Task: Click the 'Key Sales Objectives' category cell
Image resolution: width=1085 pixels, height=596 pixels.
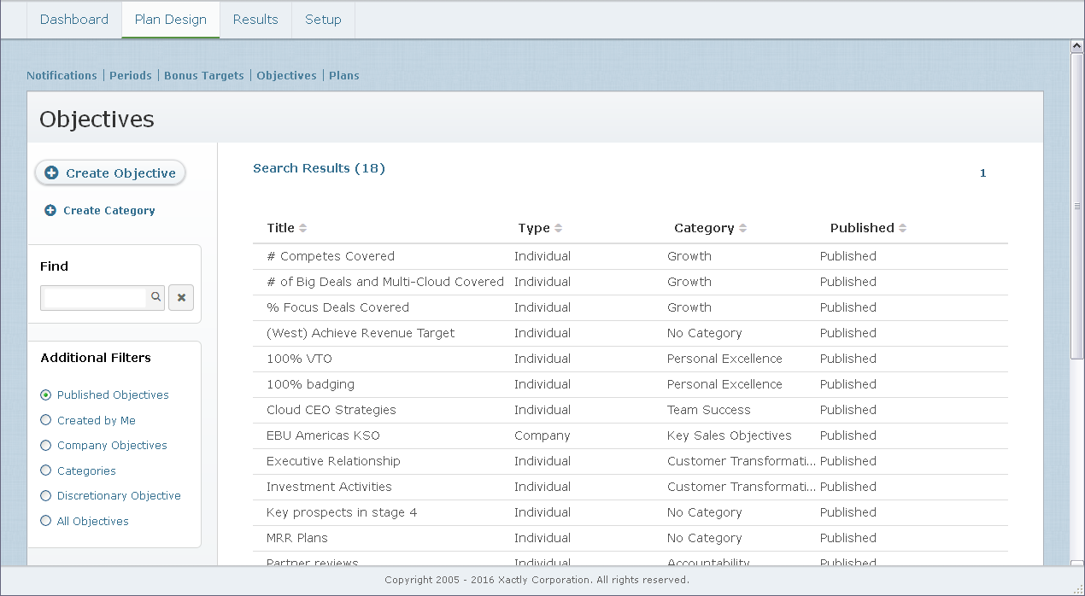Action: [x=730, y=435]
